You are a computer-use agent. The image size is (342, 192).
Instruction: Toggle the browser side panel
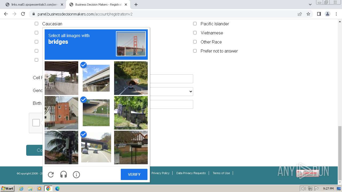click(319, 14)
